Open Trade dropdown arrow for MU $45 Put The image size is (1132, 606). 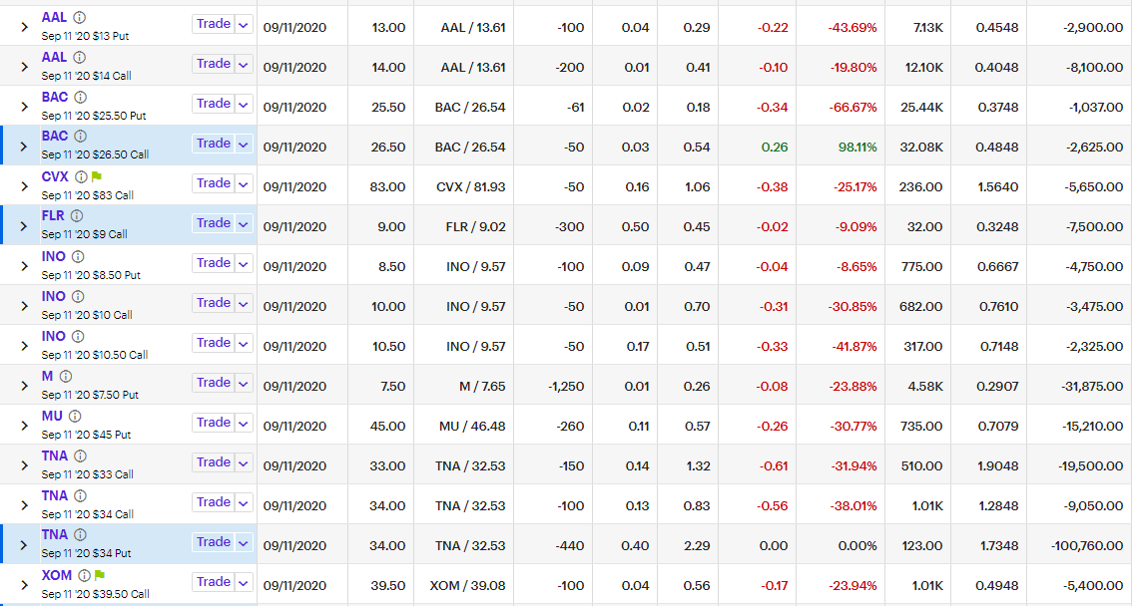tap(244, 423)
